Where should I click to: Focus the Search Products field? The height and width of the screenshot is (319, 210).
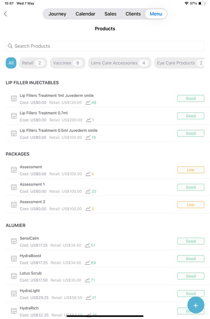pyautogui.click(x=105, y=46)
